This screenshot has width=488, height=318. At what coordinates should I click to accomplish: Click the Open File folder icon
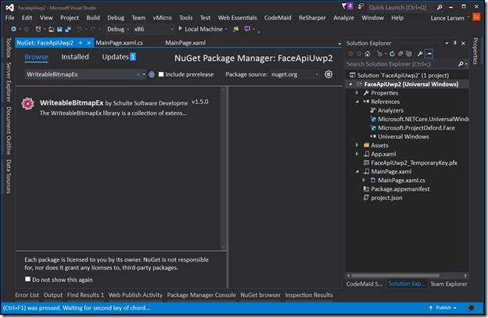pyautogui.click(x=51, y=29)
